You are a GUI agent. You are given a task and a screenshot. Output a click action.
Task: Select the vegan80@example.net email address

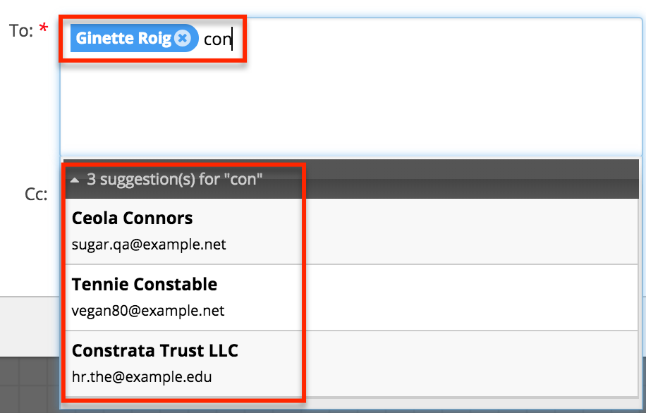(148, 310)
